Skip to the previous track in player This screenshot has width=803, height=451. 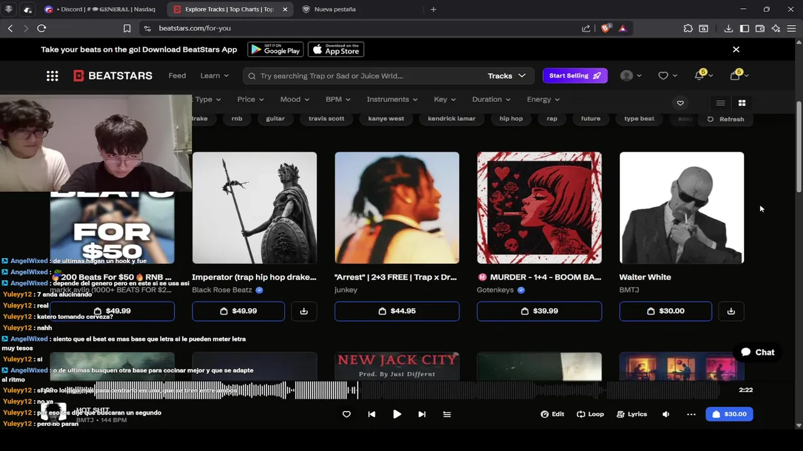[371, 414]
